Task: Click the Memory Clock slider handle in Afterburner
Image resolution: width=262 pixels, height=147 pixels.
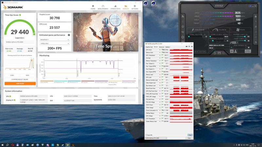Action: coord(213,41)
